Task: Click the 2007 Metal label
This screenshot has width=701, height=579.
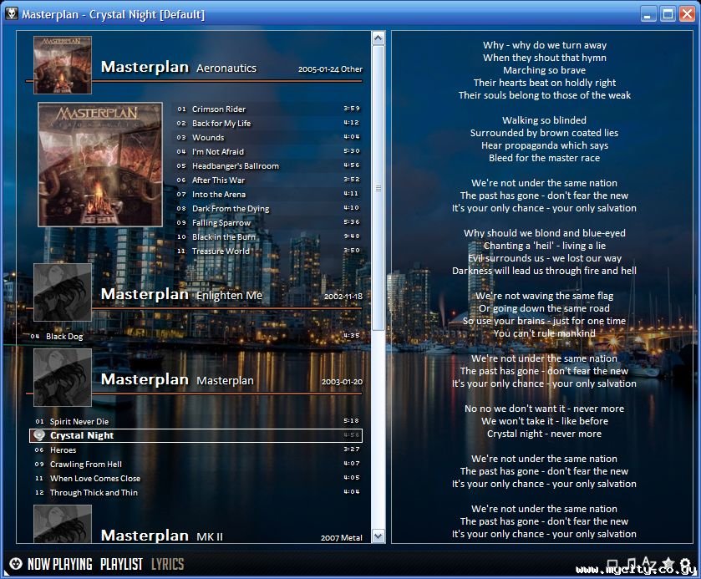Action: point(342,538)
